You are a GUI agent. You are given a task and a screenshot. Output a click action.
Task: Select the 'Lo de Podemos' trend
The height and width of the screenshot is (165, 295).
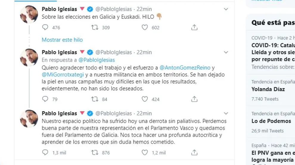pos(271,121)
